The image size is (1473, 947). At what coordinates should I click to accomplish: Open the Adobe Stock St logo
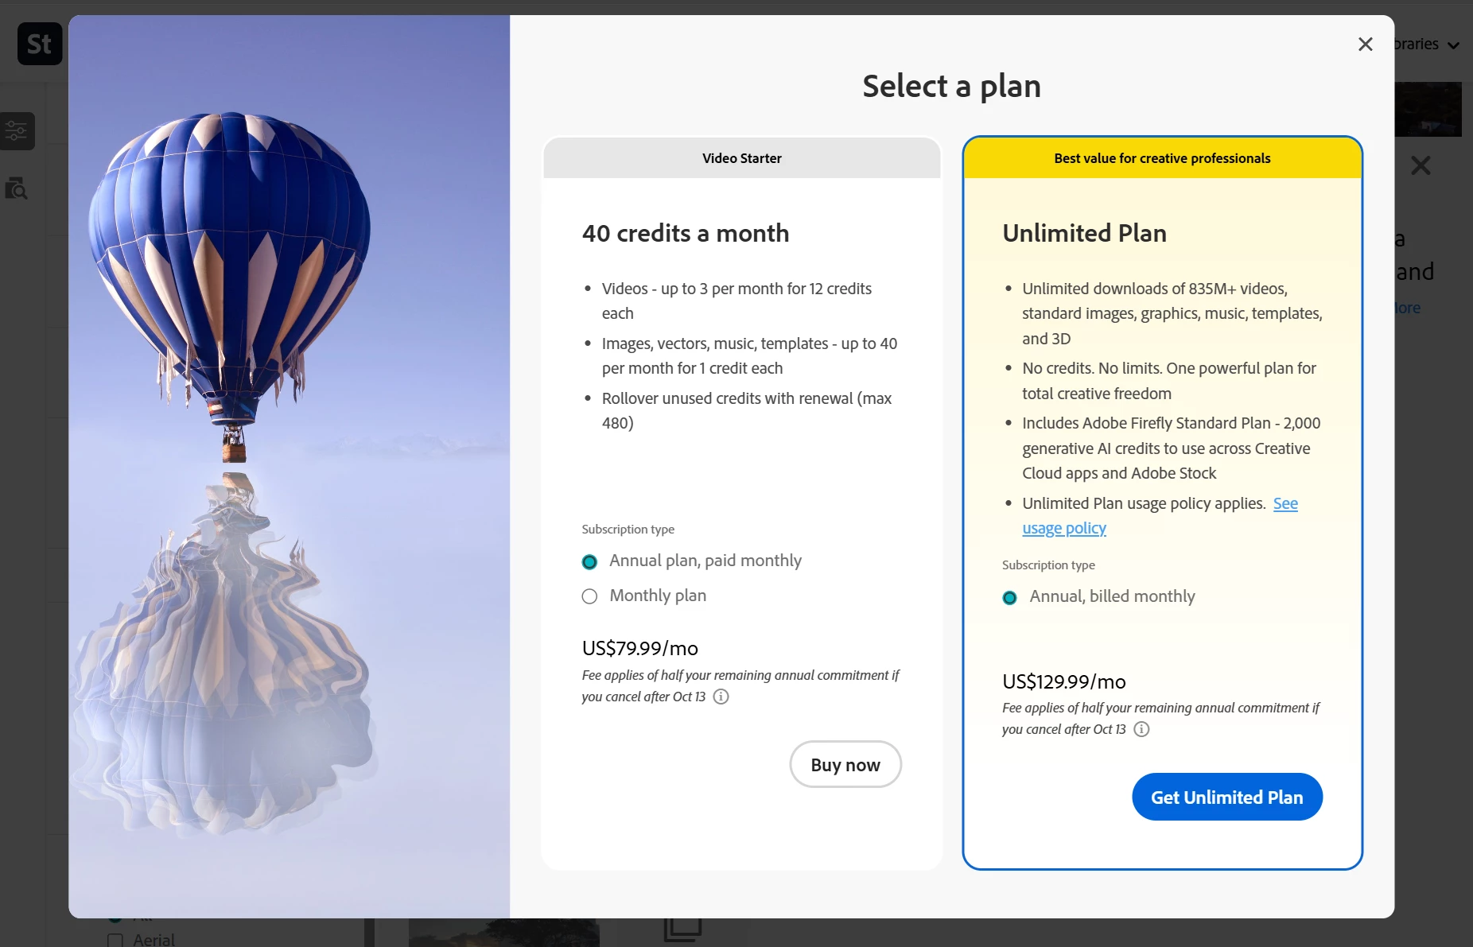pos(40,44)
